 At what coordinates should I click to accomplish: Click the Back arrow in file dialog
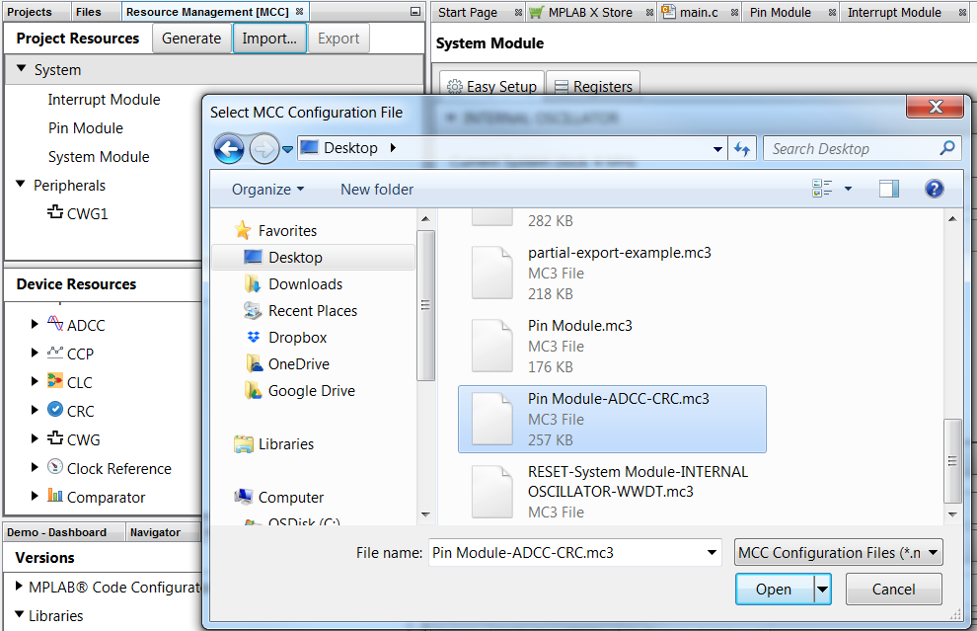tap(229, 149)
